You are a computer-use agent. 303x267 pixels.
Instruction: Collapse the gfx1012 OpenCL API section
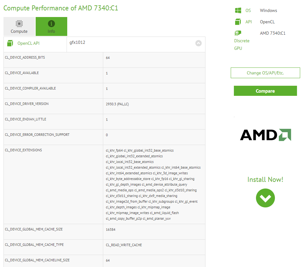[x=199, y=43]
